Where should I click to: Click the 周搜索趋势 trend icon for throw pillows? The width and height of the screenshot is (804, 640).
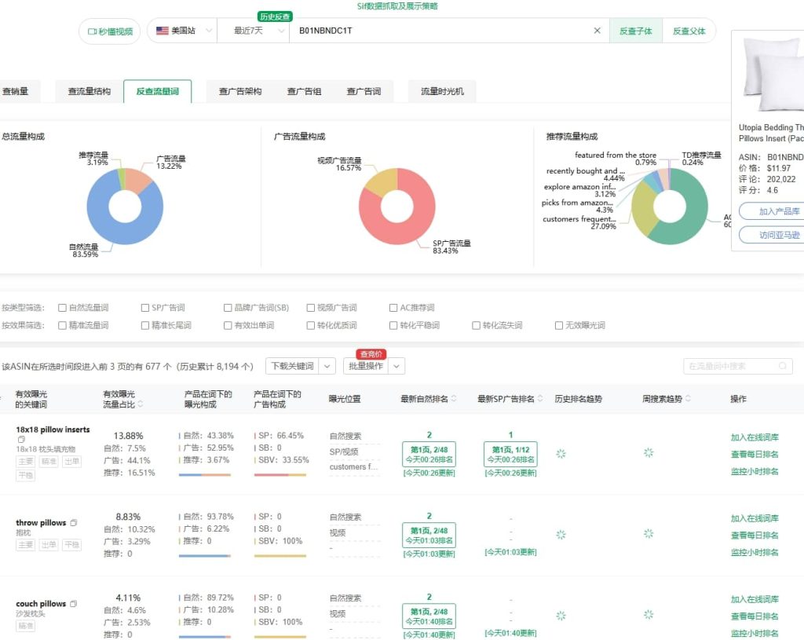pos(649,534)
